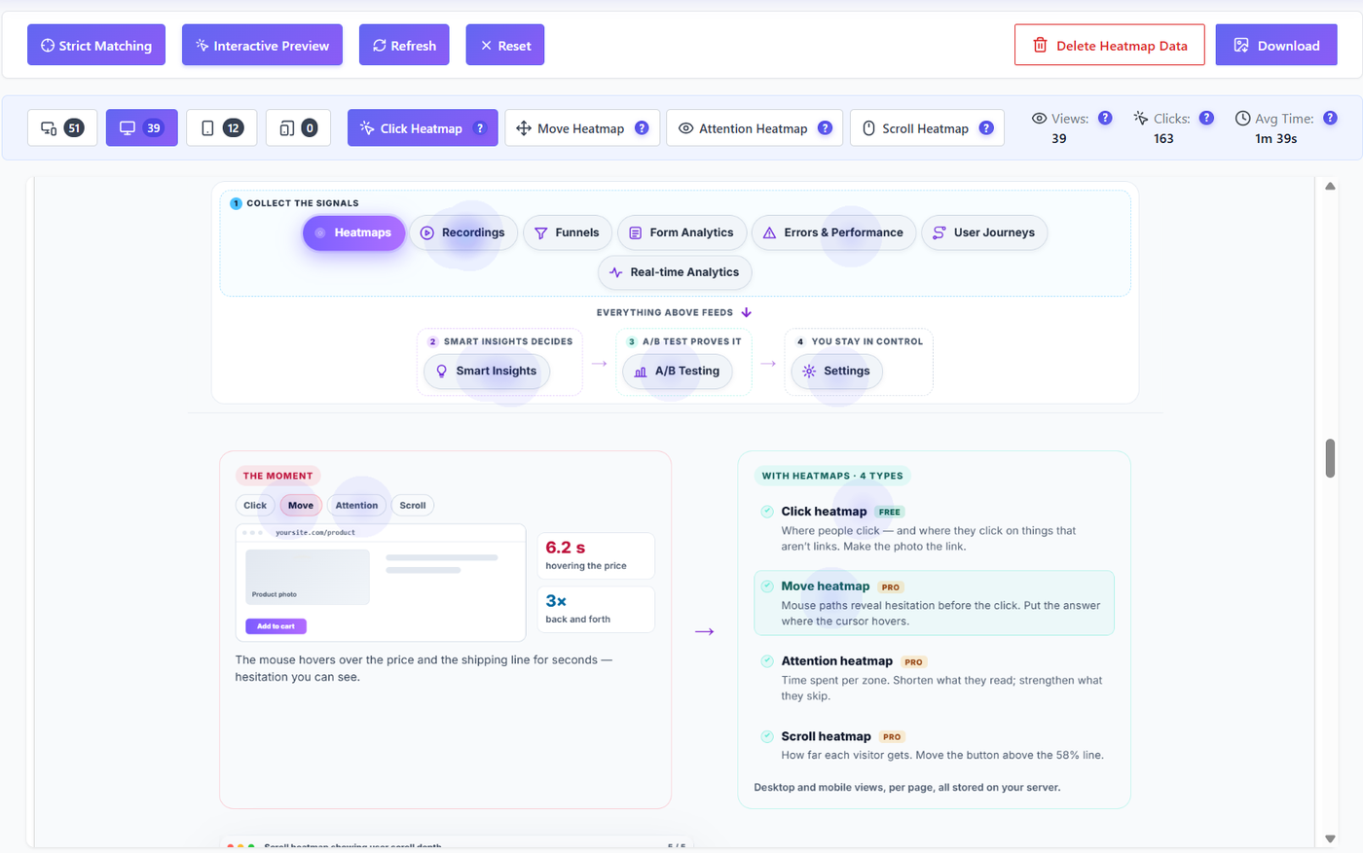This screenshot has width=1363, height=853.
Task: Select Errors & Performance
Action: (x=833, y=233)
